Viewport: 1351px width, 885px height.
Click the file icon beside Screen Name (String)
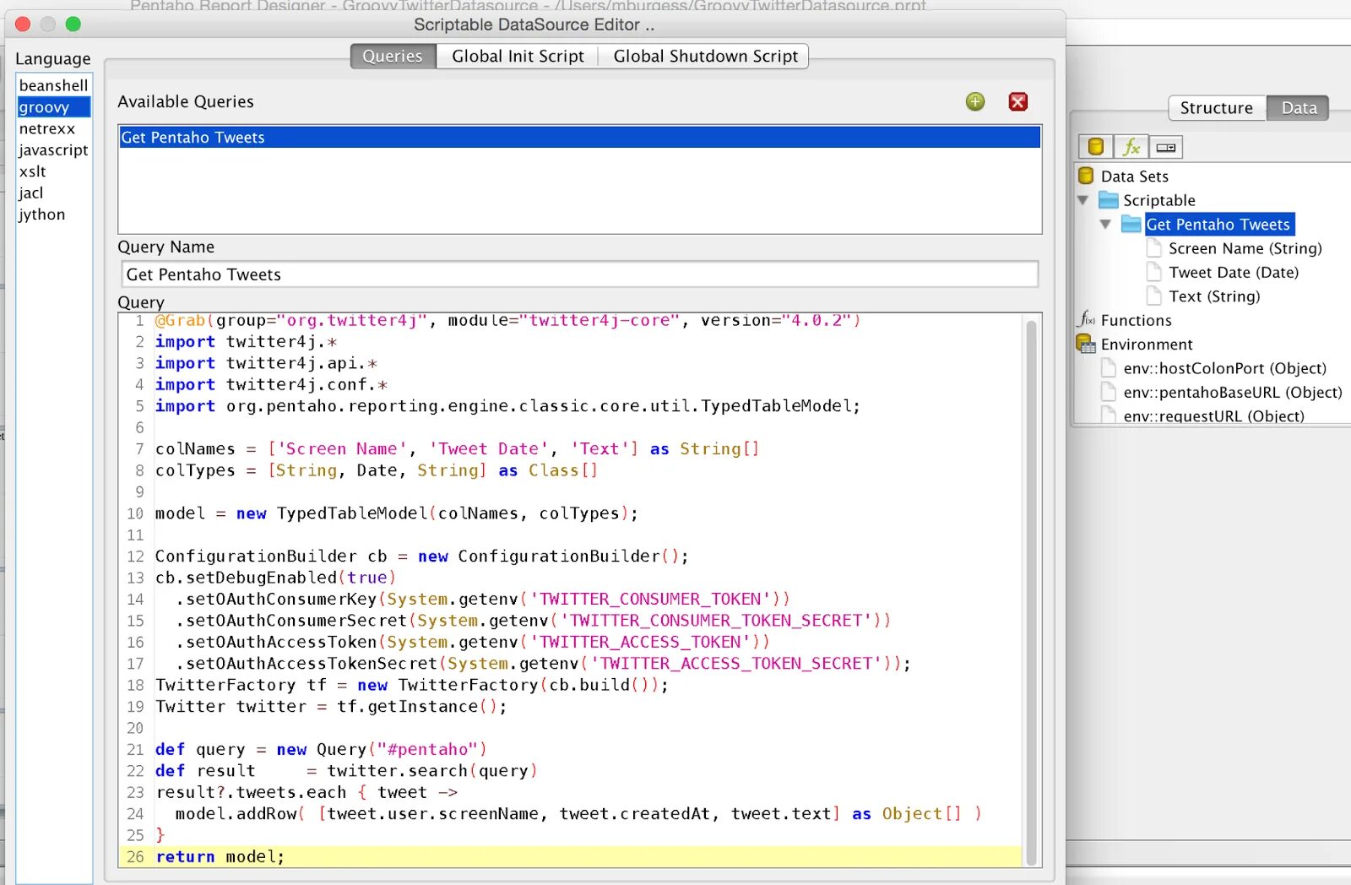click(1154, 247)
